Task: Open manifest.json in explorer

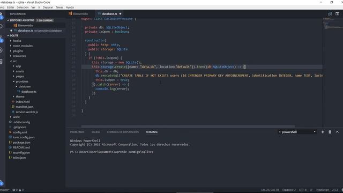Action: pos(25,107)
